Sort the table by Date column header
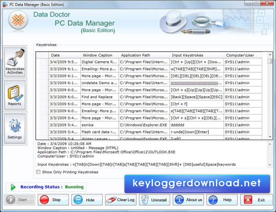Image resolution: width=276 pixels, height=212 pixels. click(x=64, y=55)
